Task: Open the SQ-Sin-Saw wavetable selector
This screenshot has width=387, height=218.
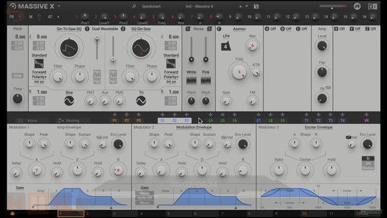Action: [x=141, y=29]
